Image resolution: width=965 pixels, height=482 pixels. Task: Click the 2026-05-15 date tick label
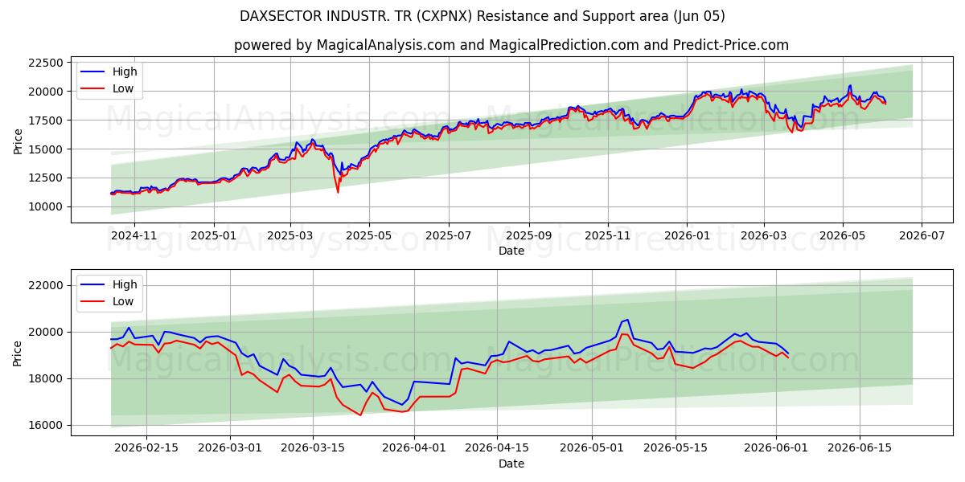(x=676, y=450)
